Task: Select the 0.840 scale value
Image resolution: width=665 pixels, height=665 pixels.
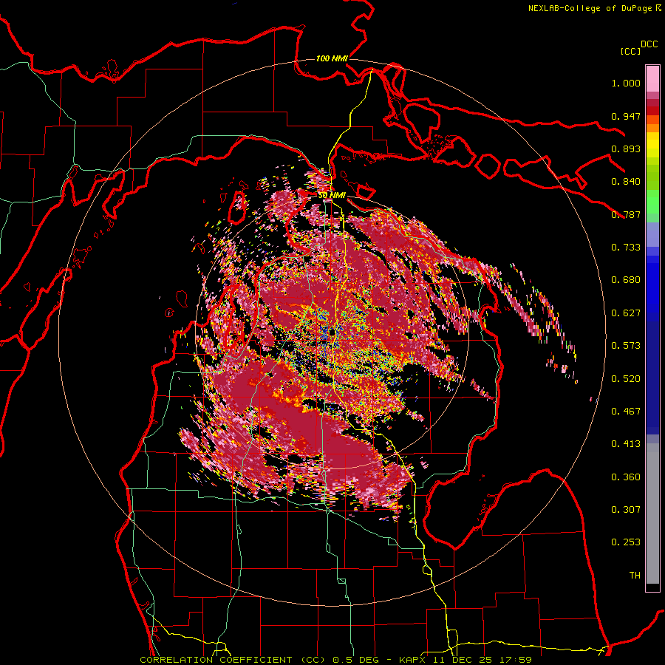Action: pos(626,182)
